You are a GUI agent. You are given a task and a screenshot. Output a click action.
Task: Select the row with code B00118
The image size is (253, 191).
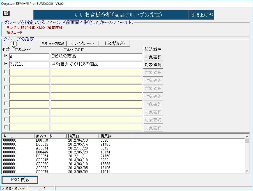[42, 140]
